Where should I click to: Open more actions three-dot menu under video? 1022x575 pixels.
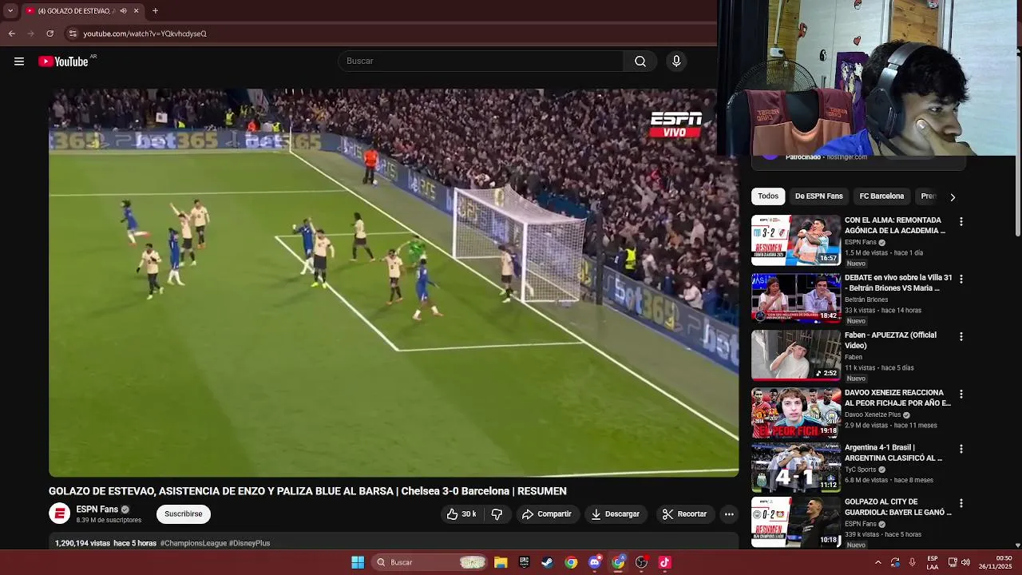729,514
